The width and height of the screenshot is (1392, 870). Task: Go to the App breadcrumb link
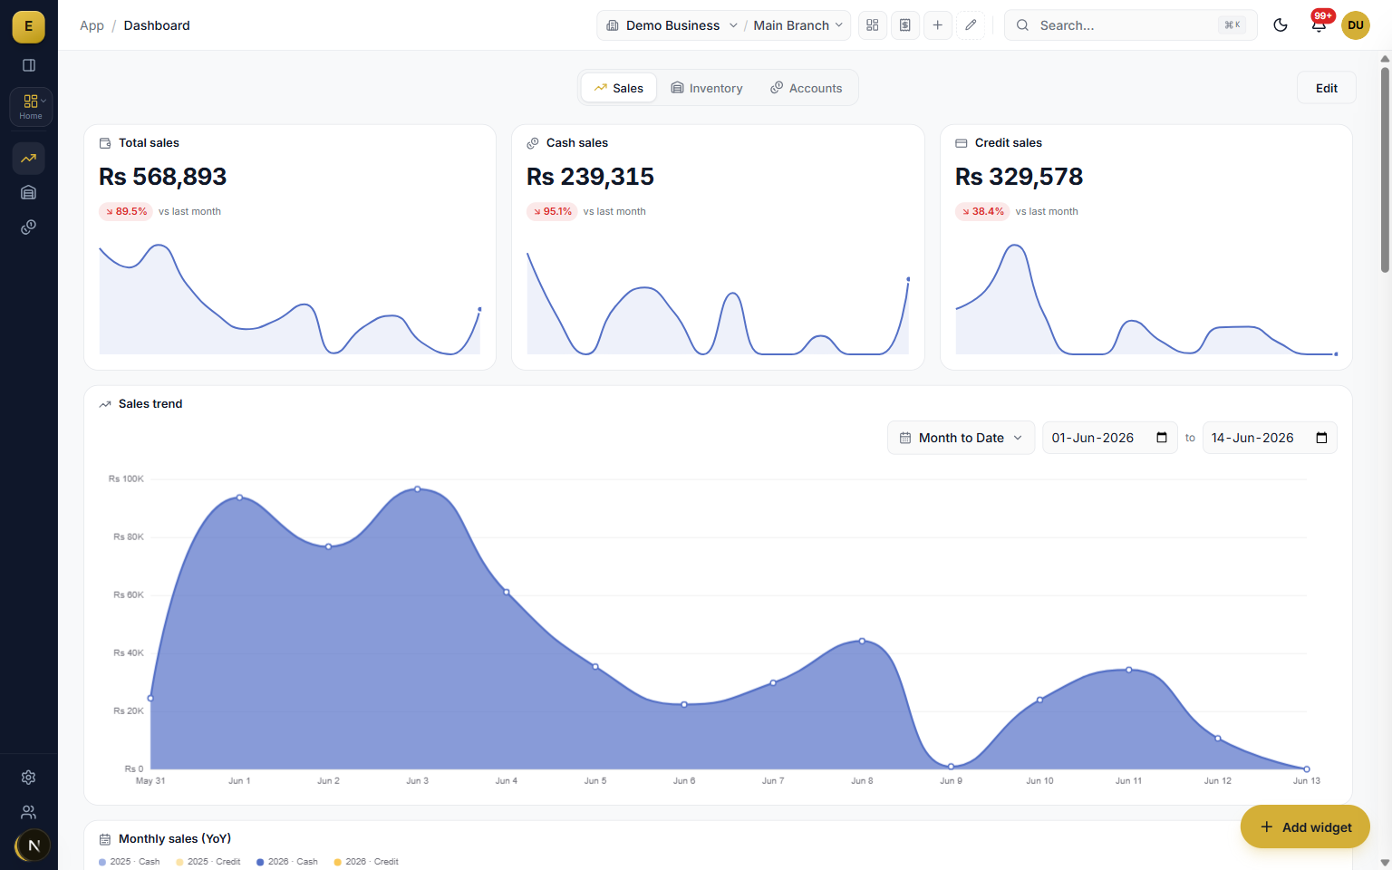coord(92,25)
